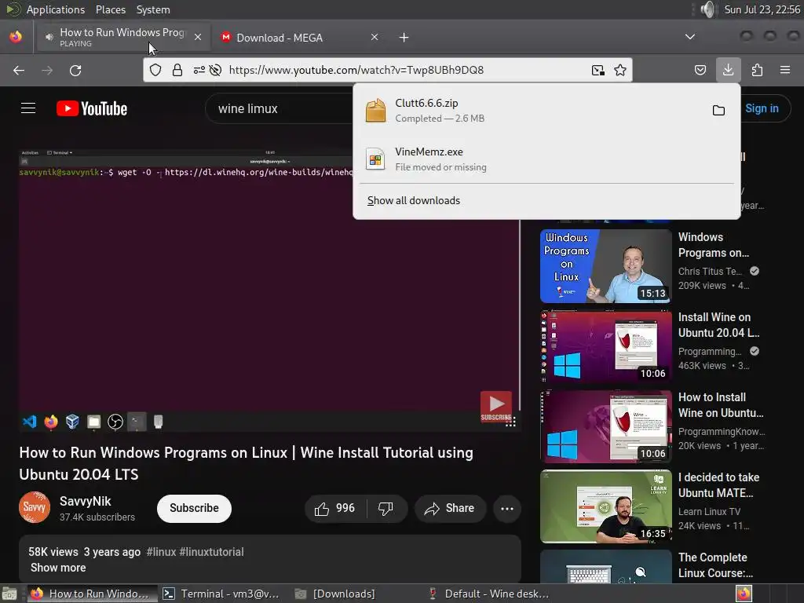Switch to Default - Wine desktop taskbar item

488,594
